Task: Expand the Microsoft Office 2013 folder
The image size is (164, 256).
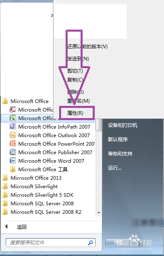Action: (x=32, y=178)
